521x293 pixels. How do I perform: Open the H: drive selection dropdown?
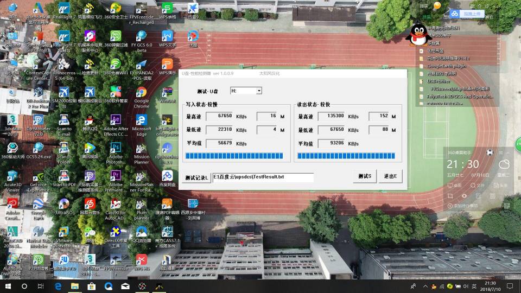[x=259, y=91]
